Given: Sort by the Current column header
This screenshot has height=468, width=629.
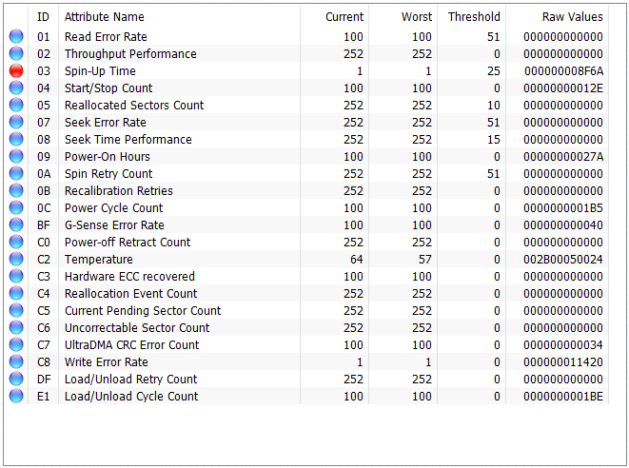Looking at the screenshot, I should (x=344, y=17).
